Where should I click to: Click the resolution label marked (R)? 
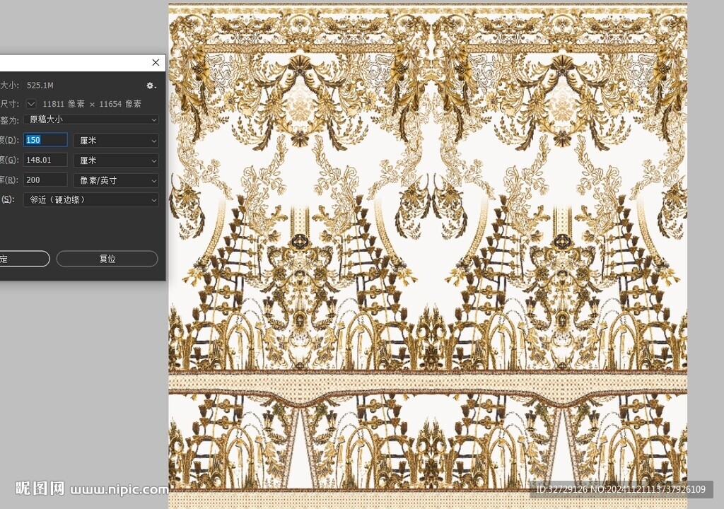[x=9, y=180]
